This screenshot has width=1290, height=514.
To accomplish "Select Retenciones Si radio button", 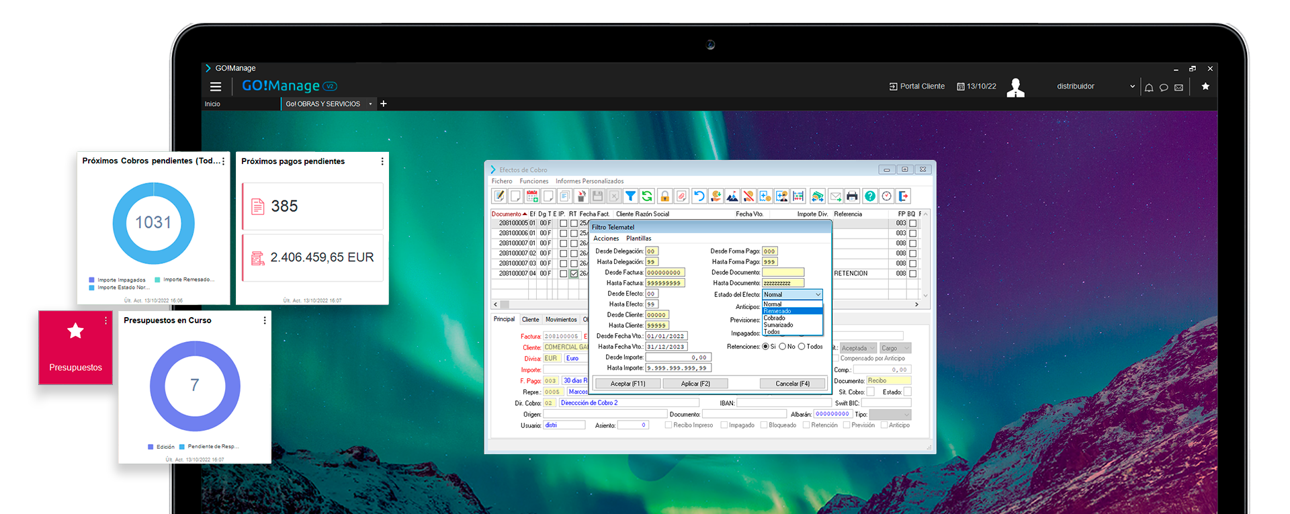I will (765, 347).
